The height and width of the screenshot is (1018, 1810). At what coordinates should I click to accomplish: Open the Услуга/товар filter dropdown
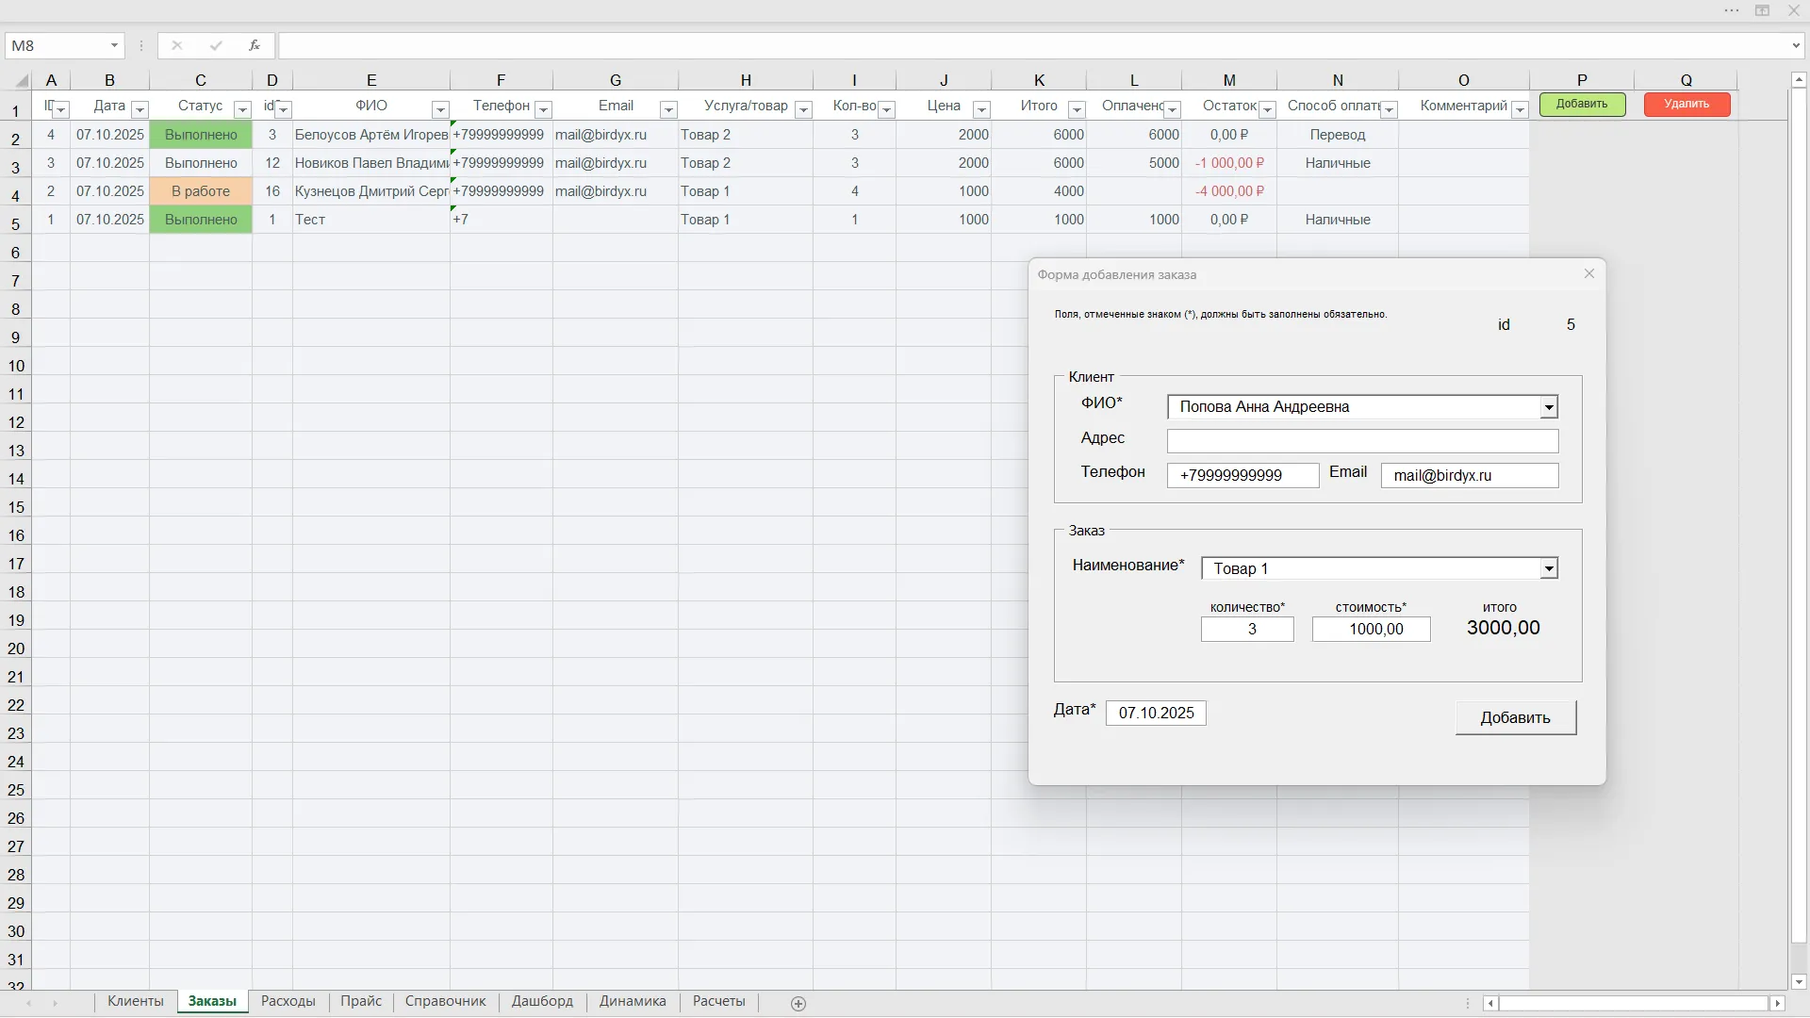(x=803, y=109)
